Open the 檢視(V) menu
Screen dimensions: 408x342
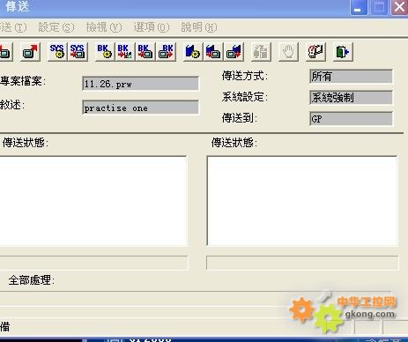click(104, 27)
